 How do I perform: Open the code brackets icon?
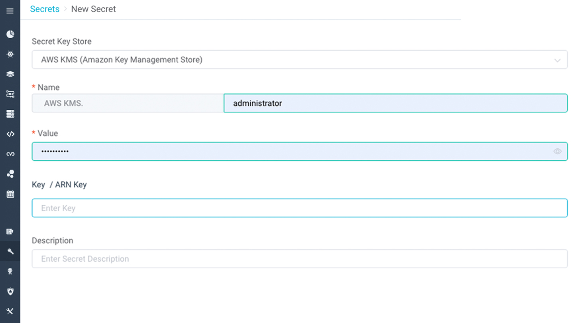coord(10,134)
